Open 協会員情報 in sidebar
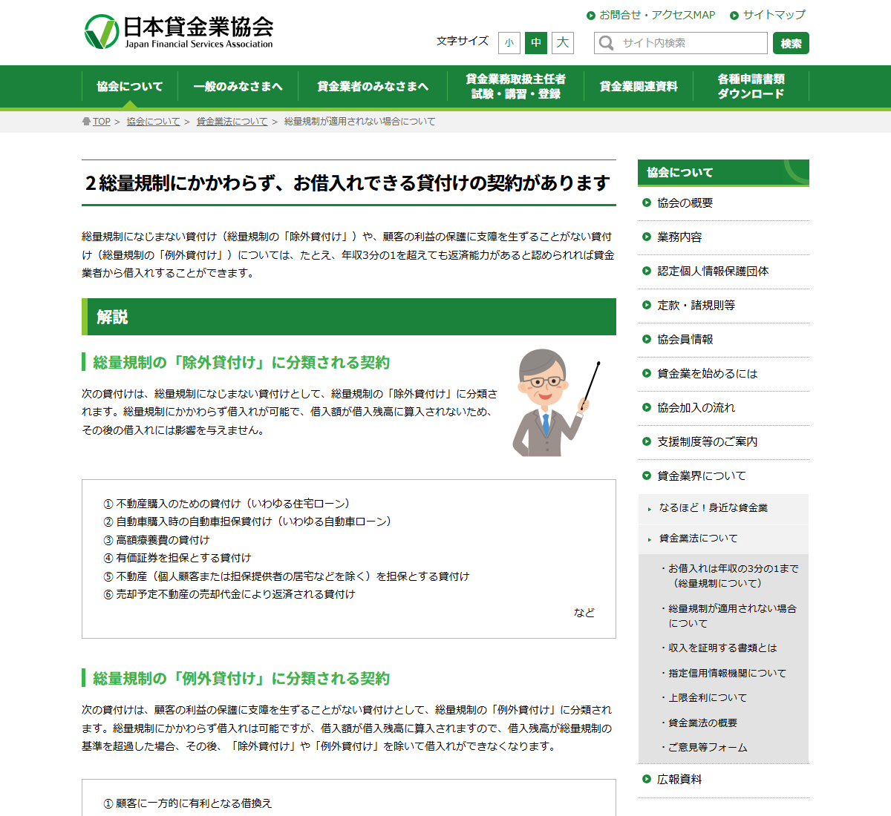Viewport: 891px width, 816px height. tap(723, 340)
